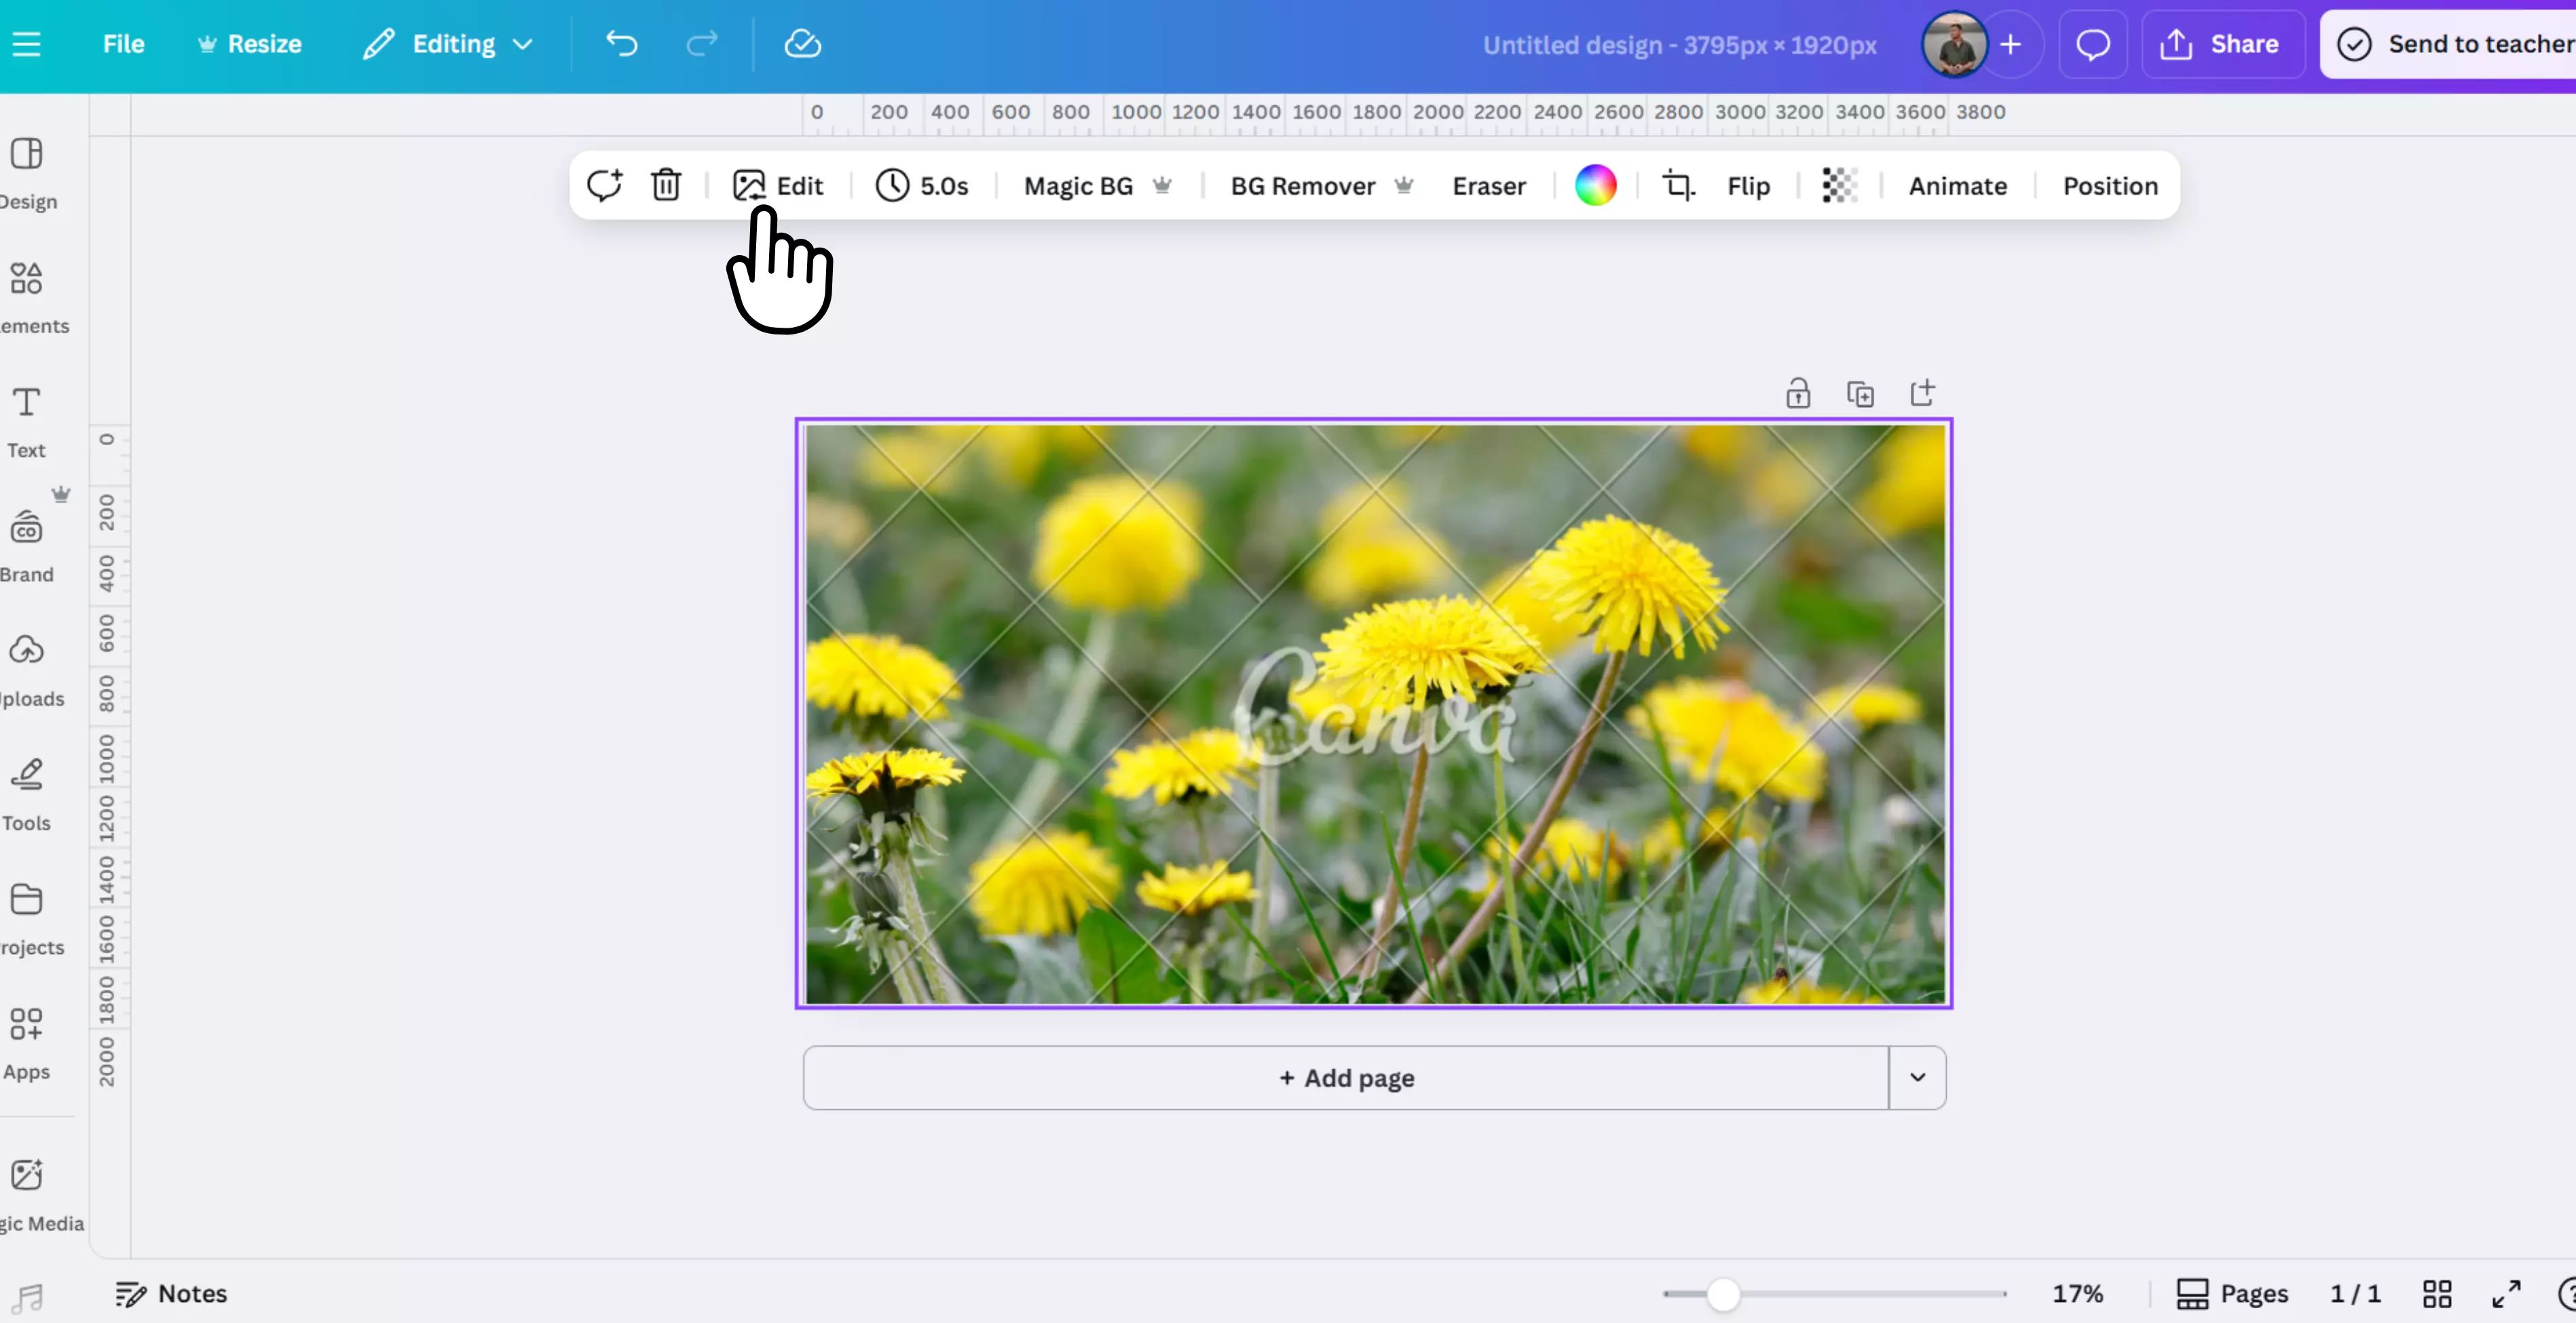The width and height of the screenshot is (2576, 1323).
Task: Open the rainbow color picker swatch
Action: click(x=1595, y=186)
